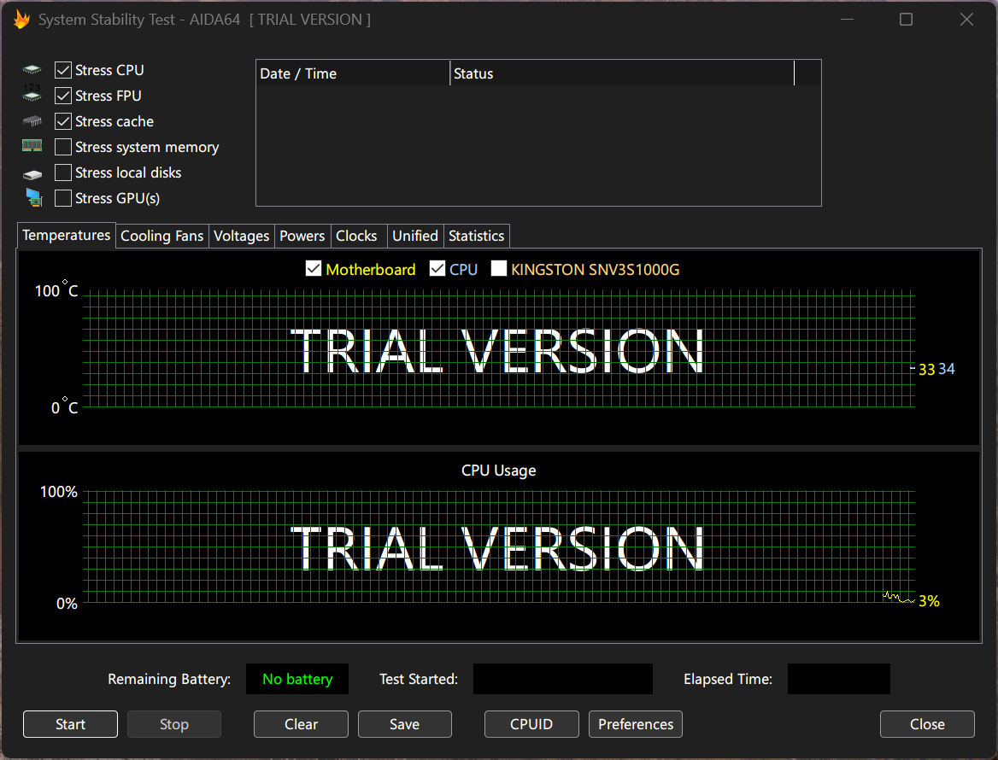Viewport: 998px width, 760px height.
Task: Click the RAM module icon beside system memory
Action: tap(32, 147)
